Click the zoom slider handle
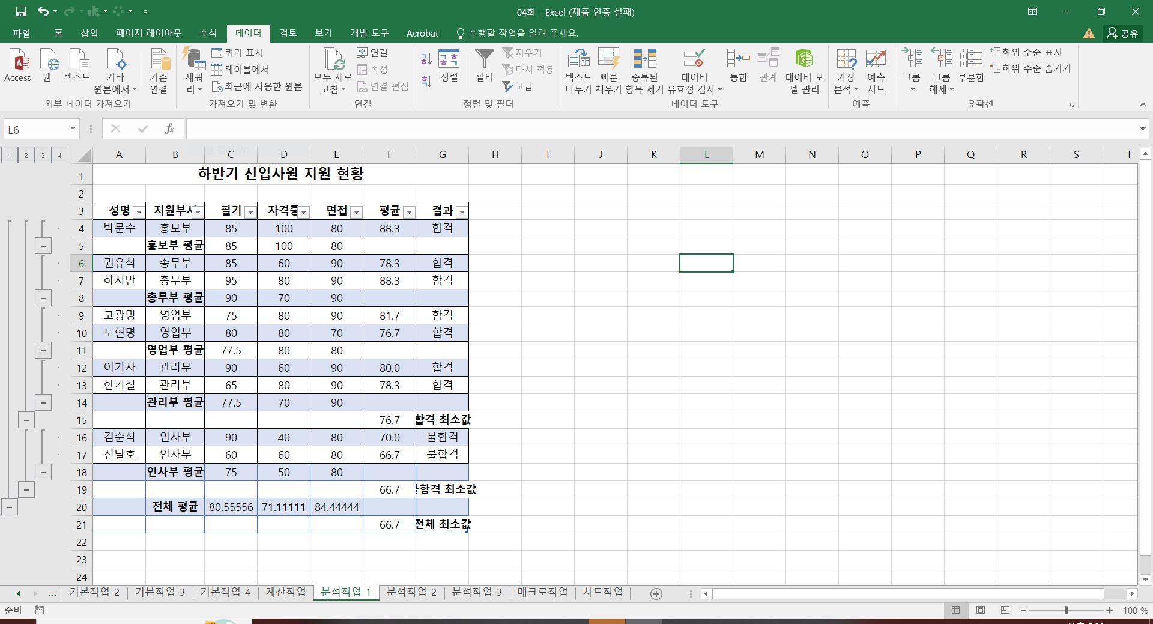This screenshot has height=624, width=1153. click(1066, 610)
